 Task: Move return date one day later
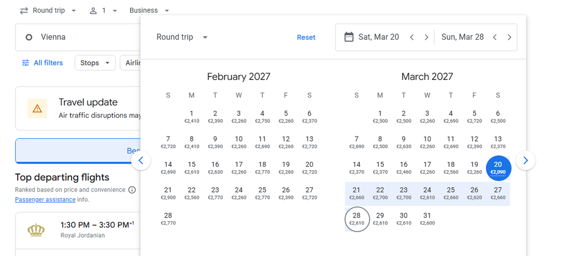click(x=509, y=37)
